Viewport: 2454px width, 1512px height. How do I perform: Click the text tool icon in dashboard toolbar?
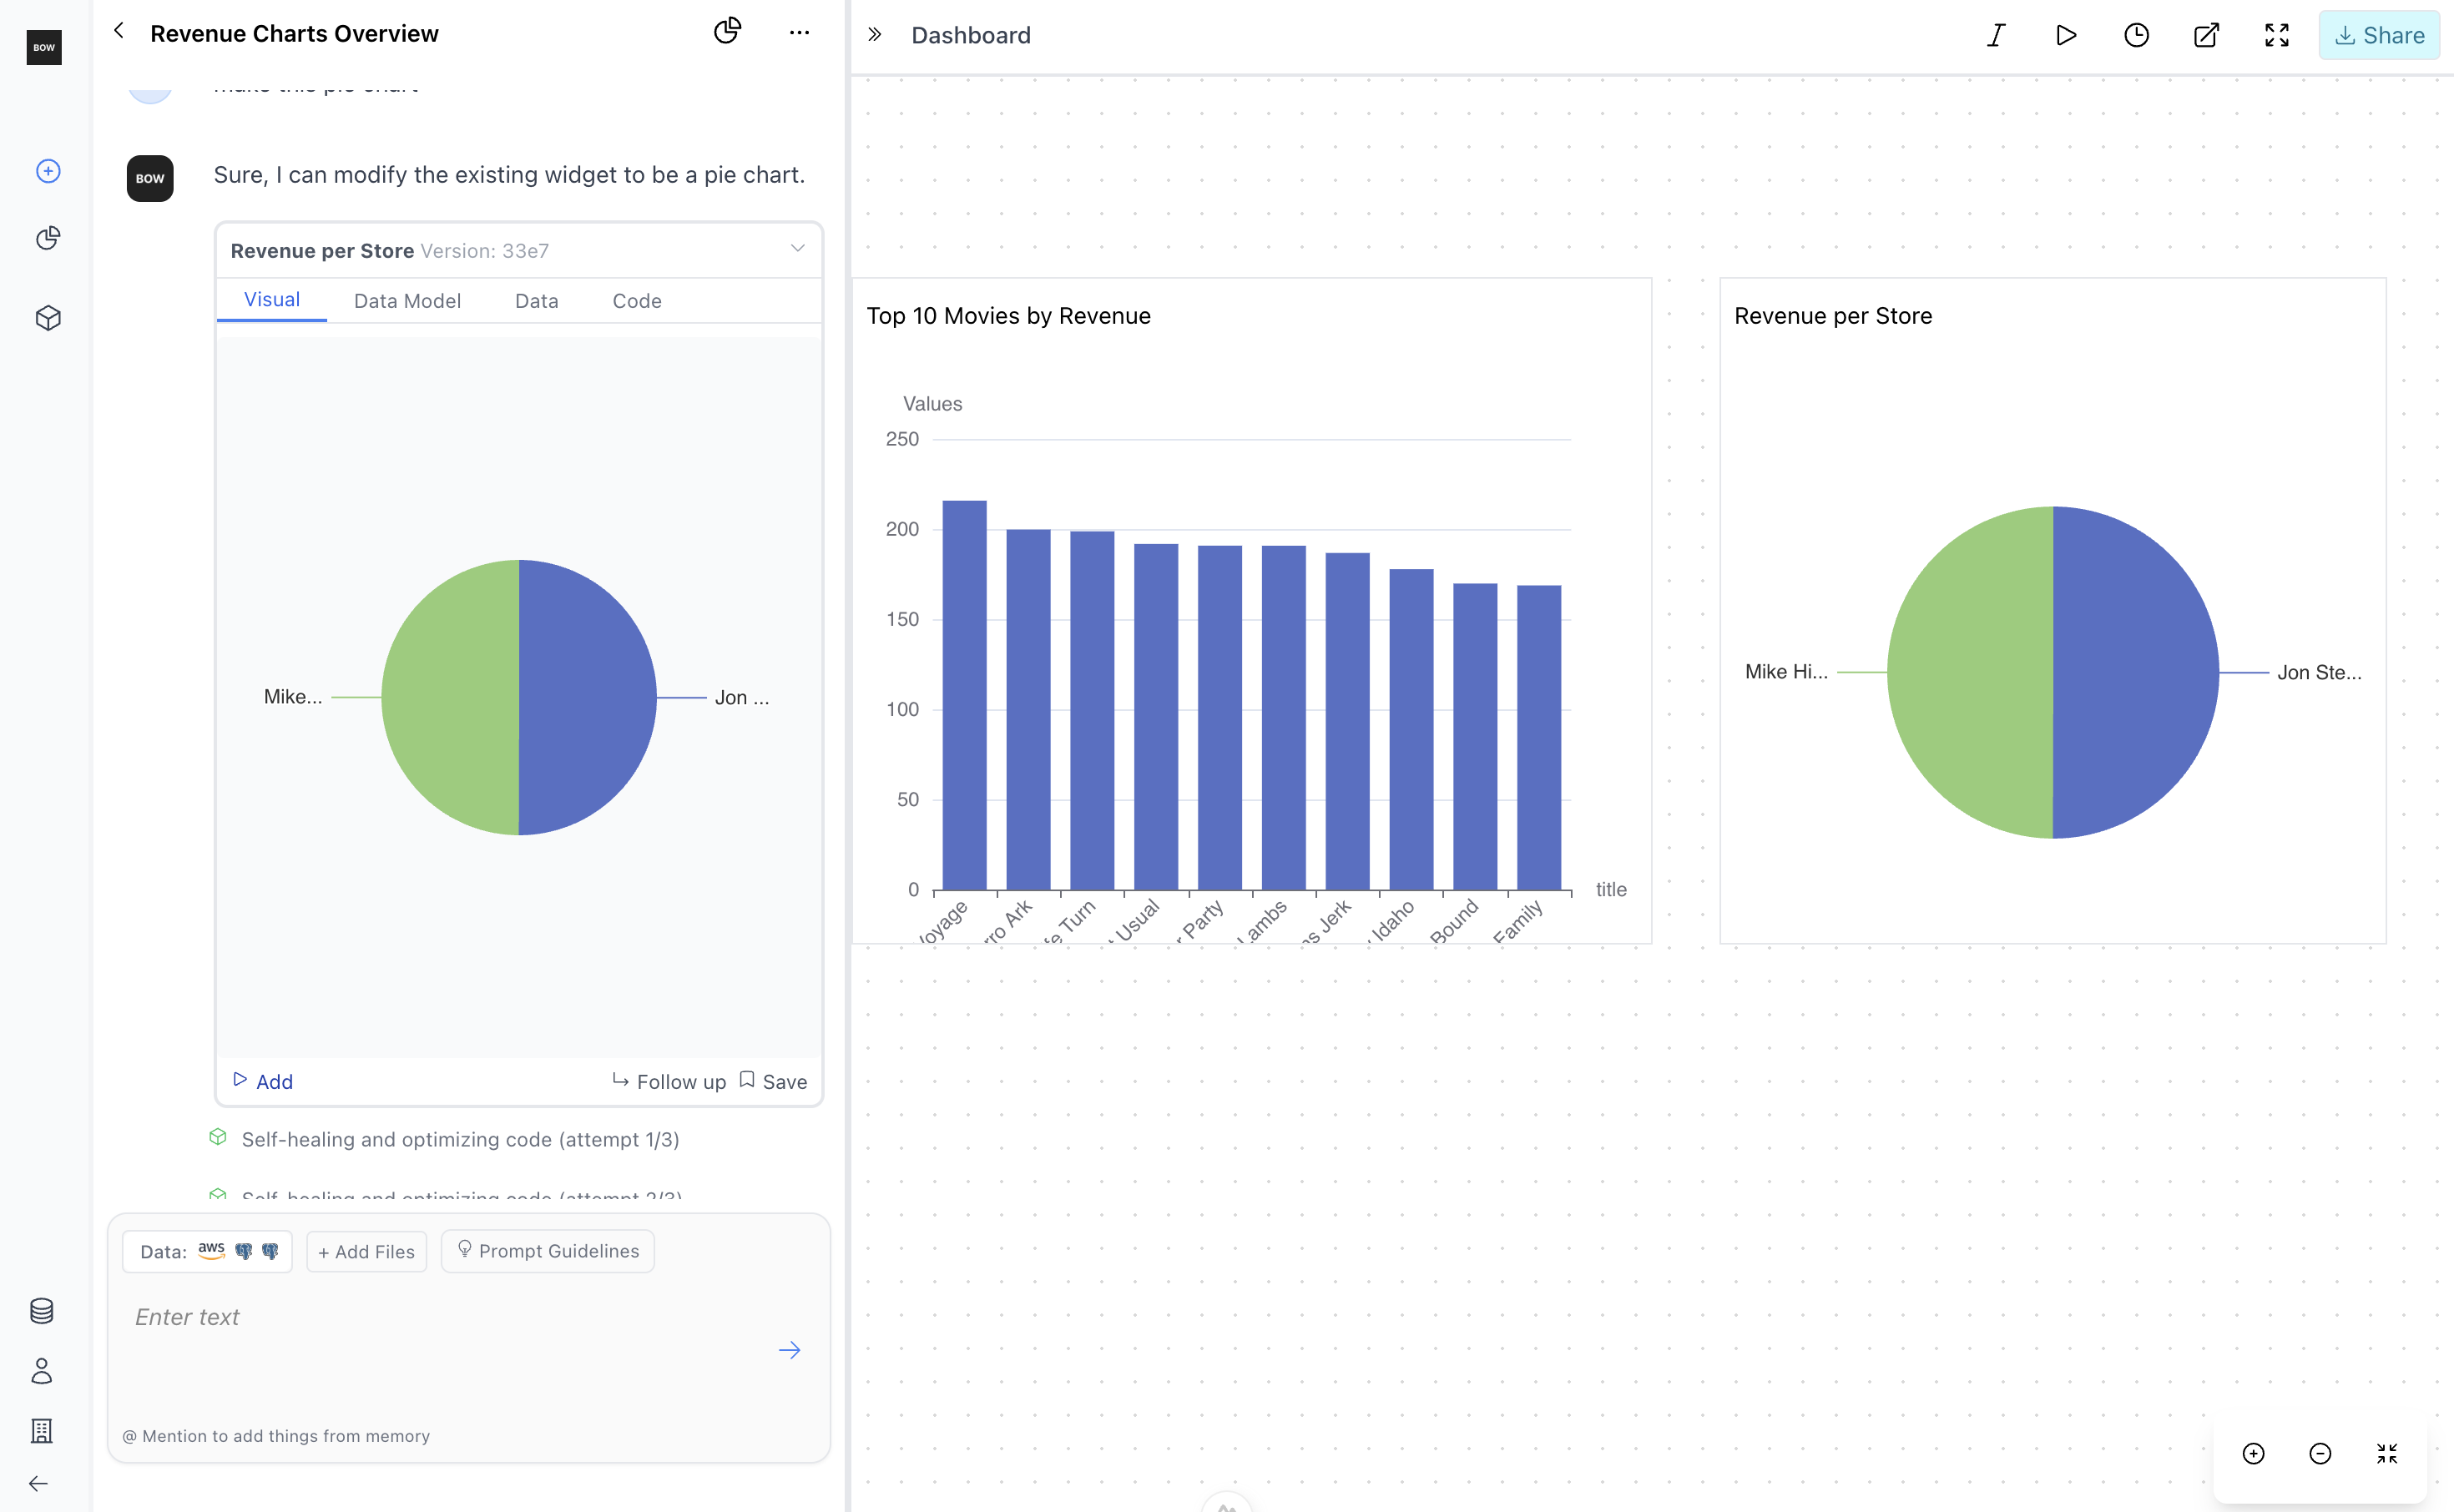(x=1996, y=35)
